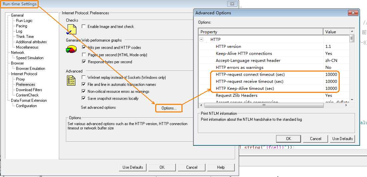Open Proxy settings node
367x177 pixels.
[x=20, y=79]
